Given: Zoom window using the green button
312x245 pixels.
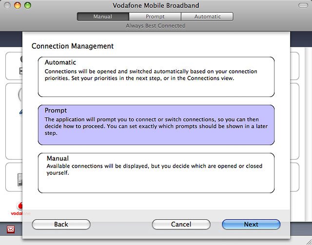Looking at the screenshot, I should 28,6.
